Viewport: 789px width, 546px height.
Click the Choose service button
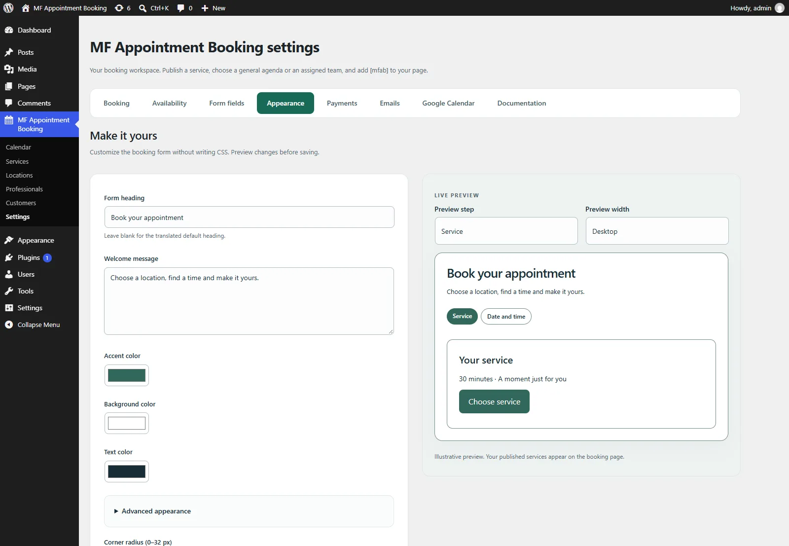pyautogui.click(x=494, y=401)
